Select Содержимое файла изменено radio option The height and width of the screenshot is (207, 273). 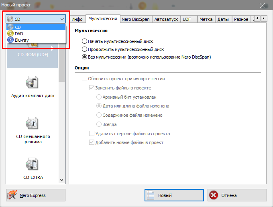(x=129, y=115)
